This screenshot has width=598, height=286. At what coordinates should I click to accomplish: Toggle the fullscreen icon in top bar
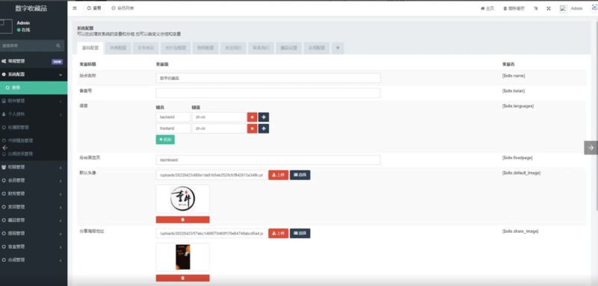(x=549, y=8)
